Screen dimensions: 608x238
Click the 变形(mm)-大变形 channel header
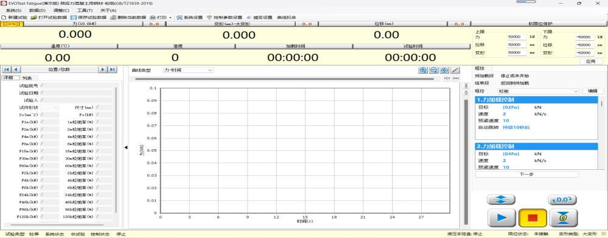[232, 24]
